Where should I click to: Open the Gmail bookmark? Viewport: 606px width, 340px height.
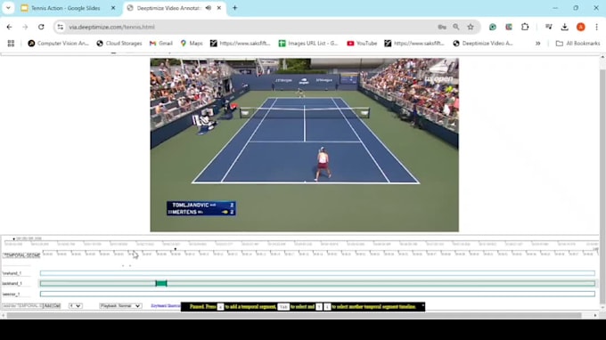tap(160, 44)
